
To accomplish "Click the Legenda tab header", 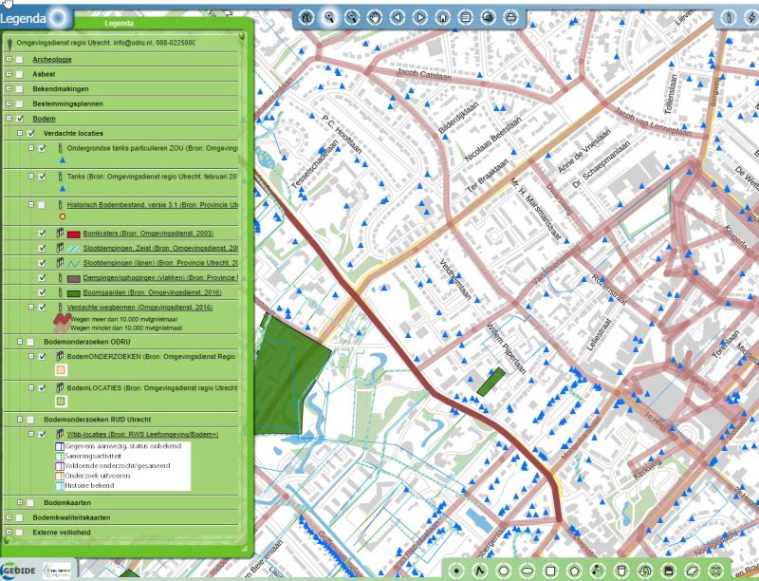I will [x=119, y=23].
